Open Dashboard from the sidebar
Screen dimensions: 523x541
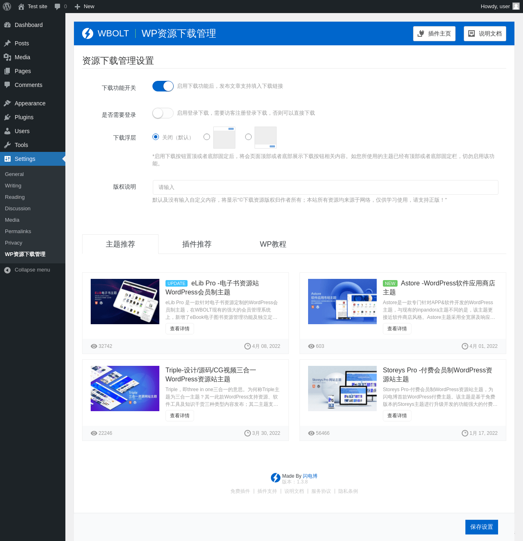(33, 25)
